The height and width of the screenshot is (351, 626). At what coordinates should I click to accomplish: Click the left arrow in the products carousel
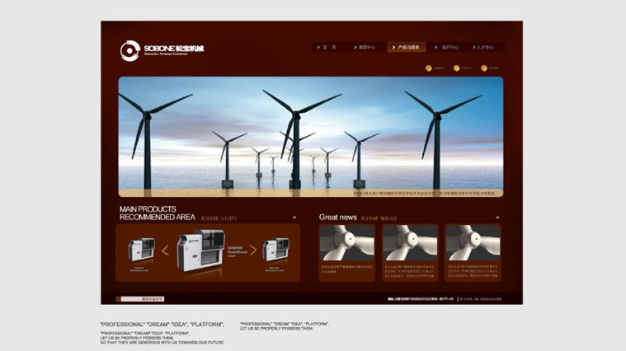tap(165, 250)
